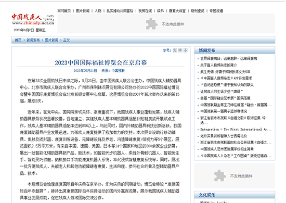Click the puzzle-piece plugin icon in the sidebar

click(220, 175)
